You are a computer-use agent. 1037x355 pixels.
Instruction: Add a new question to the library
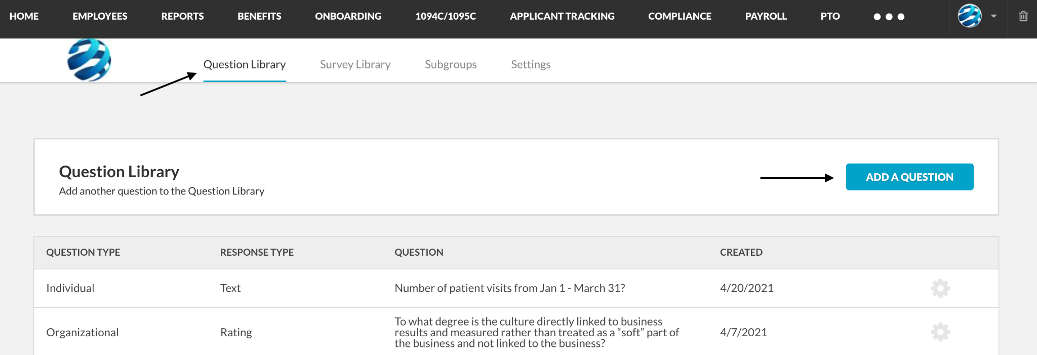coord(909,177)
